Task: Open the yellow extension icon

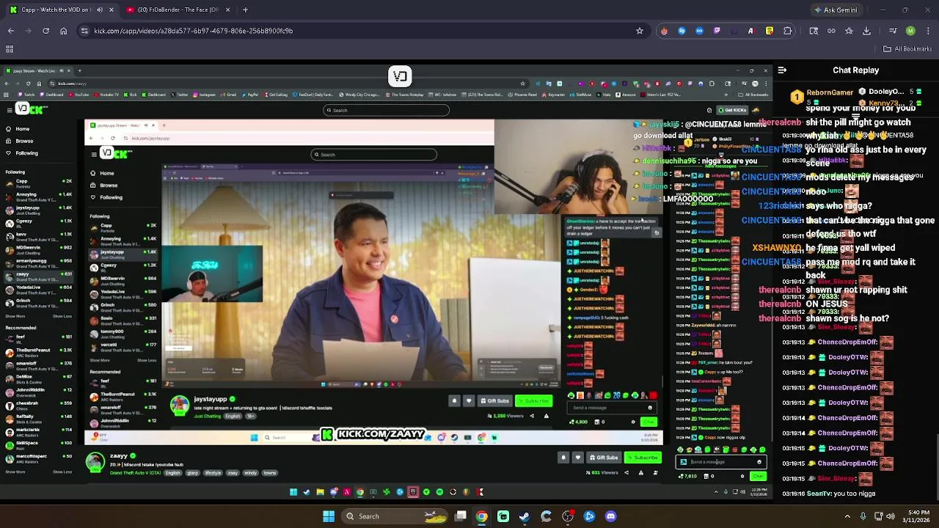Action: (769, 31)
